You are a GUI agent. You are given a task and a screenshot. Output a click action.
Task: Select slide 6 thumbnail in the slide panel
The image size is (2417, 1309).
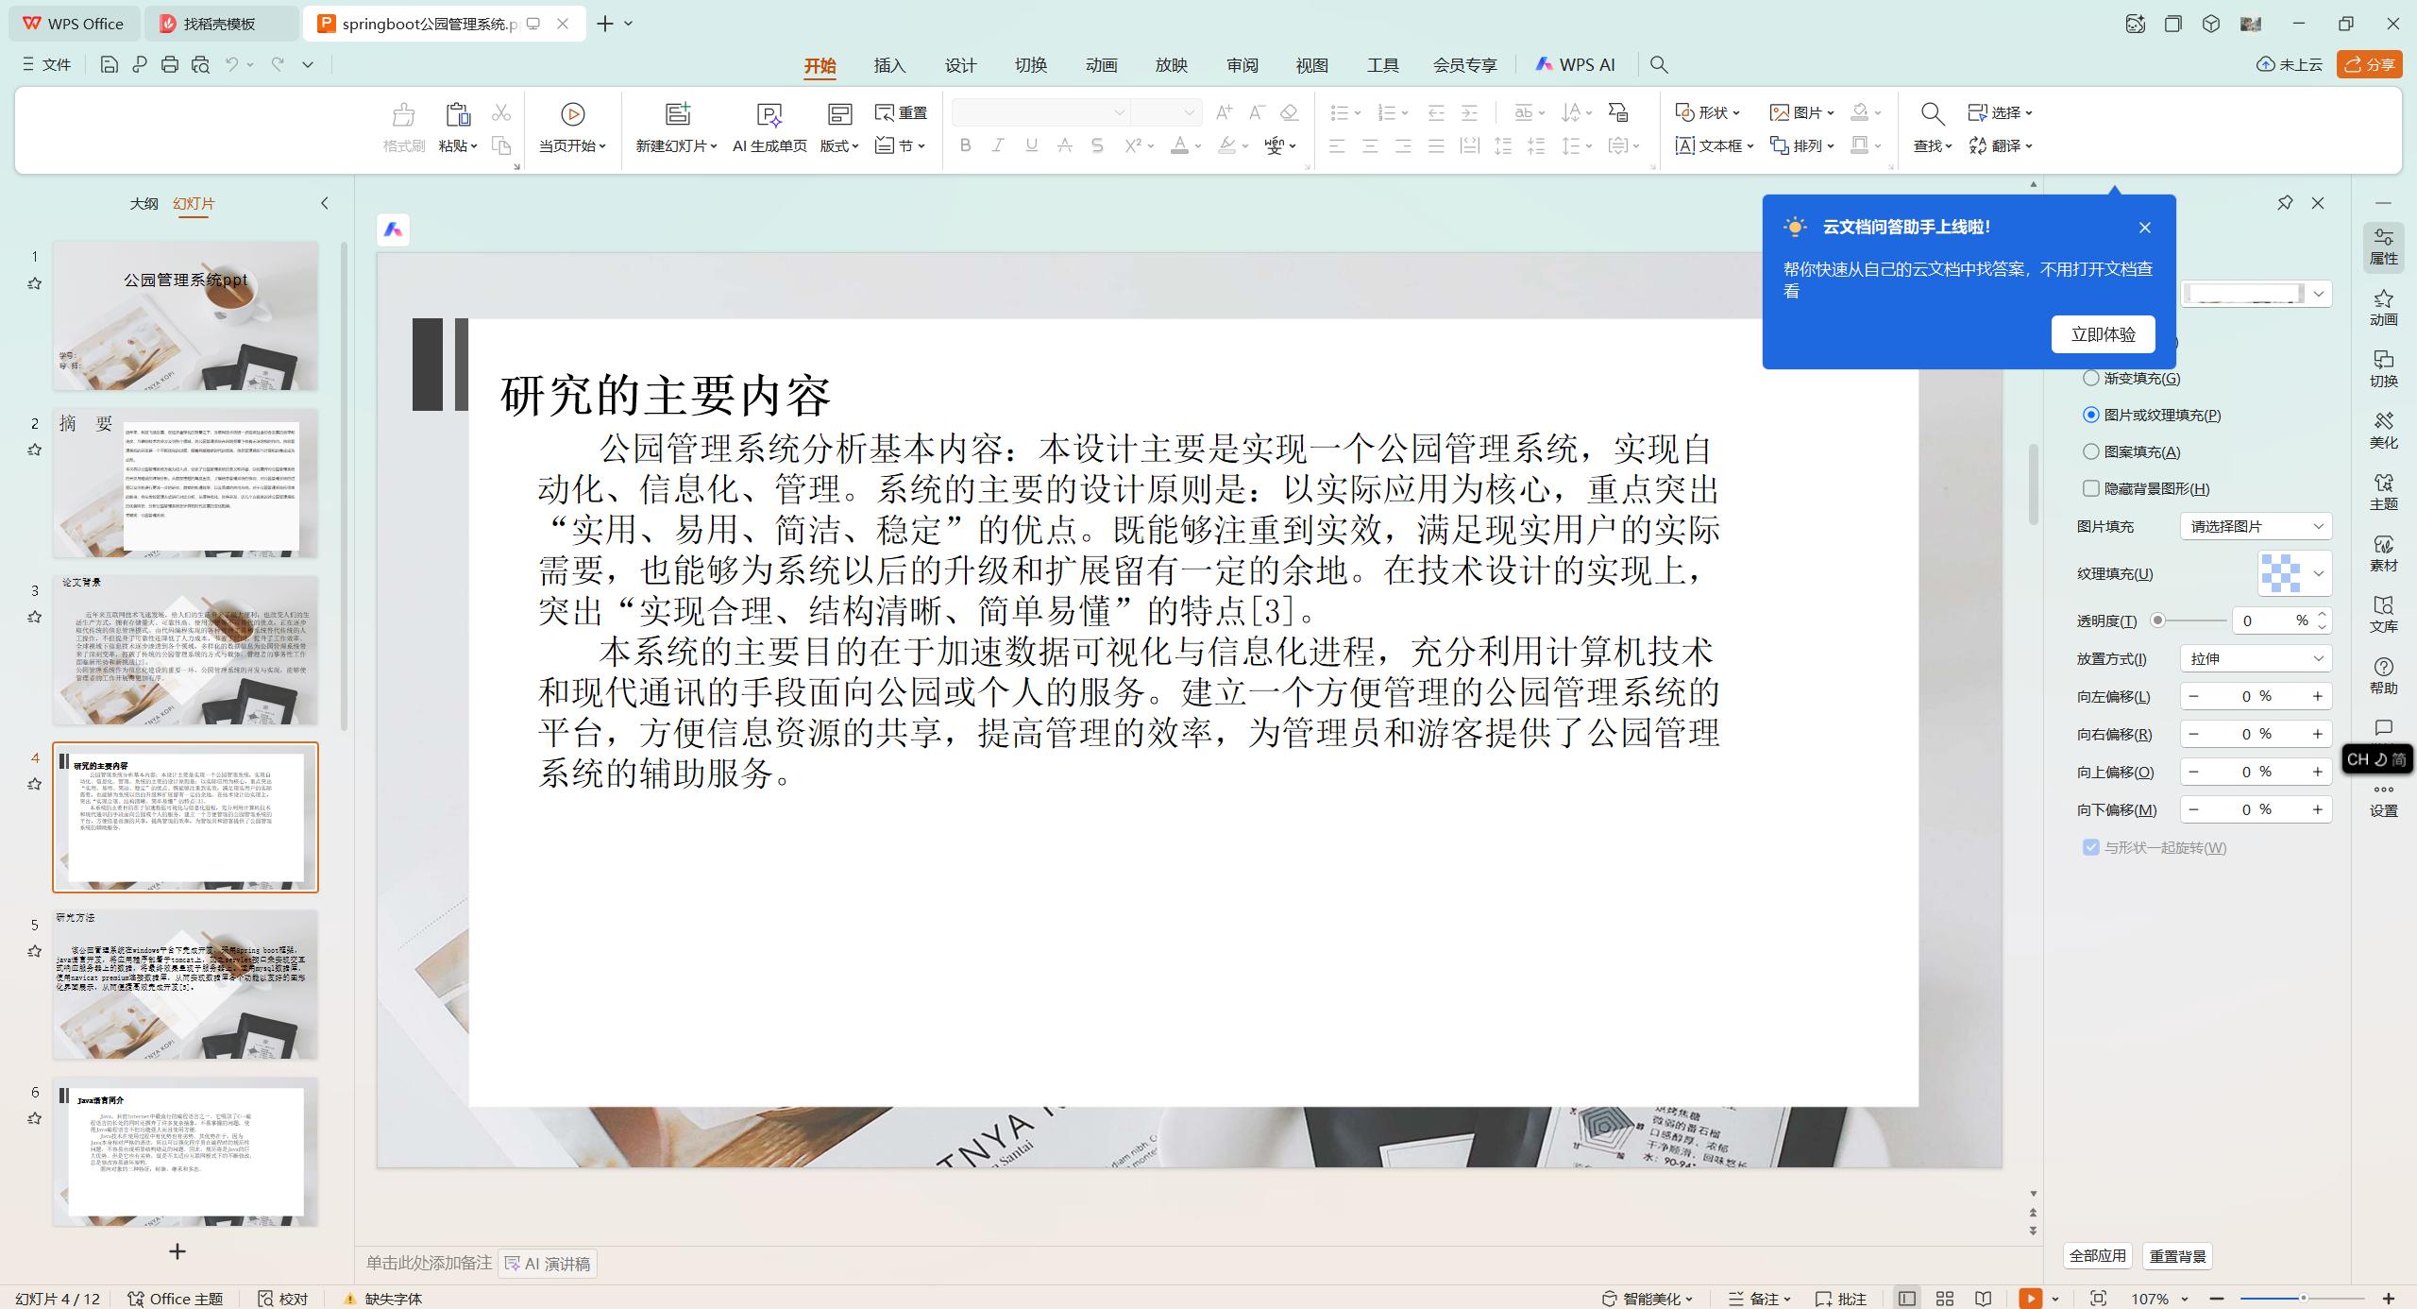pyautogui.click(x=185, y=1150)
